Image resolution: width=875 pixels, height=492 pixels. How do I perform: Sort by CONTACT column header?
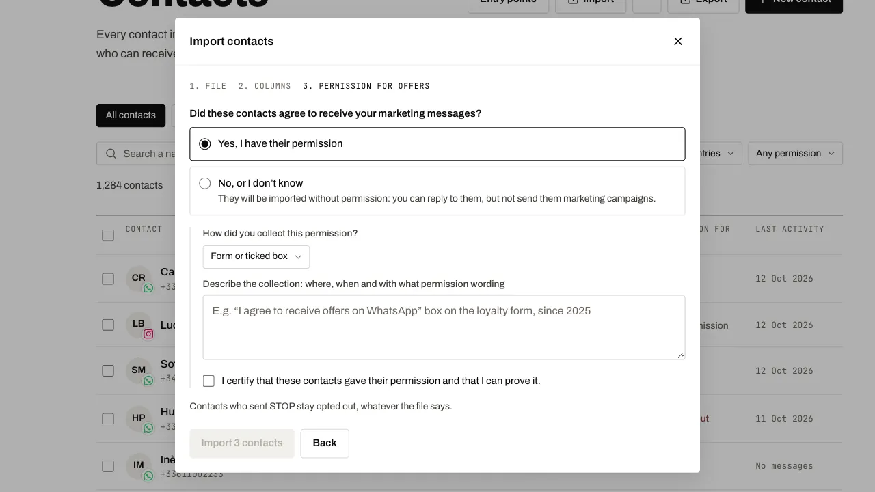pos(144,230)
